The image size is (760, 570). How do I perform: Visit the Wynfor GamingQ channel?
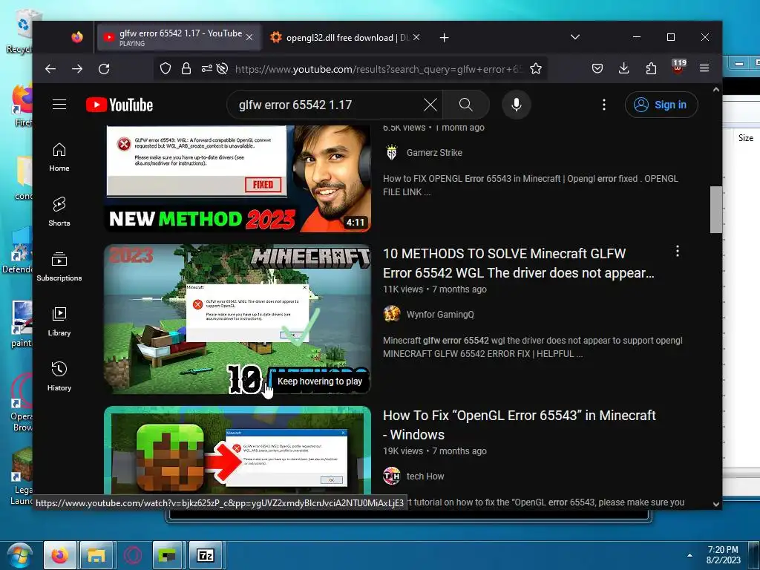point(440,315)
